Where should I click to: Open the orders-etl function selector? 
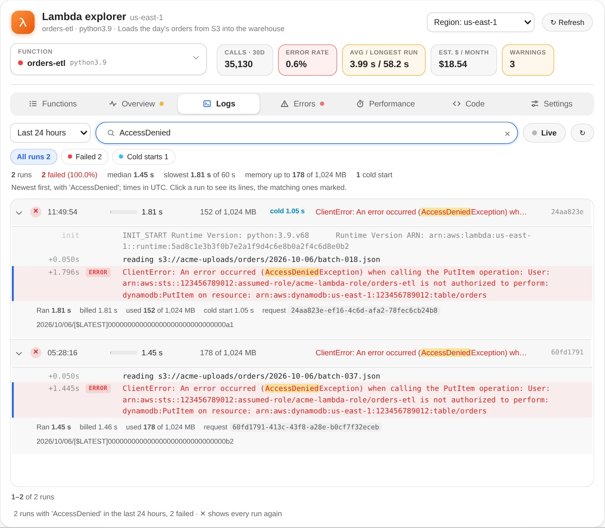click(108, 59)
